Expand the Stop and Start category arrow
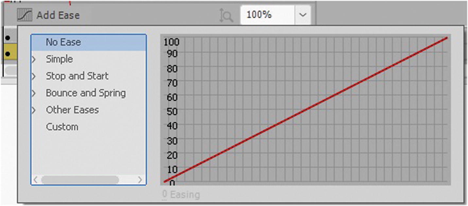 (33, 76)
